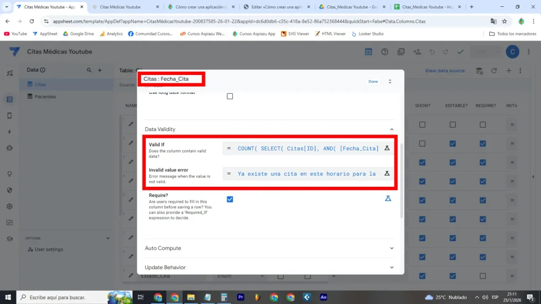This screenshot has width=541, height=304.
Task: Expand the Auto Compute section
Action: click(x=391, y=248)
